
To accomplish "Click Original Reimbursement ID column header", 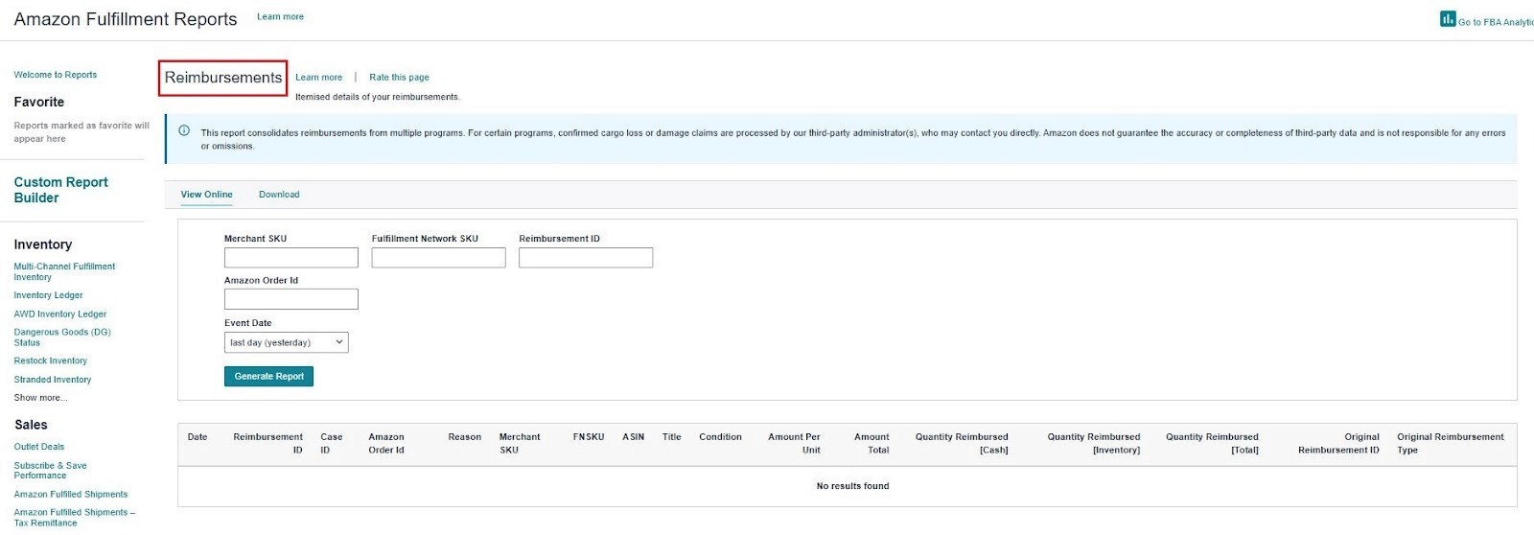I will tap(1338, 444).
